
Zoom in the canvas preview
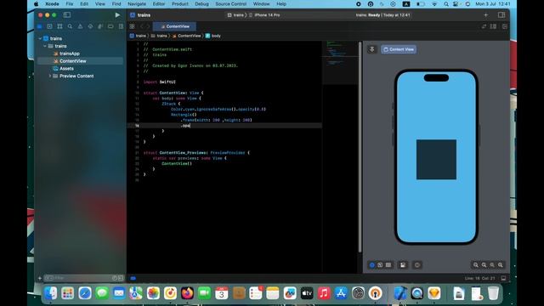coord(501,265)
